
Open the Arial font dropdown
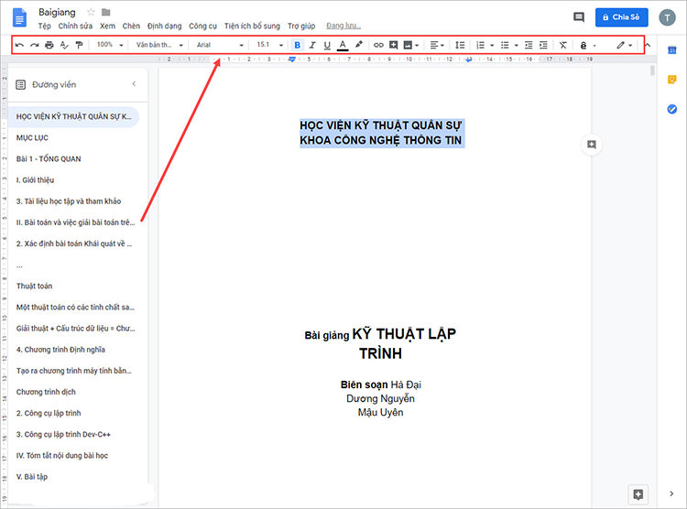(220, 45)
